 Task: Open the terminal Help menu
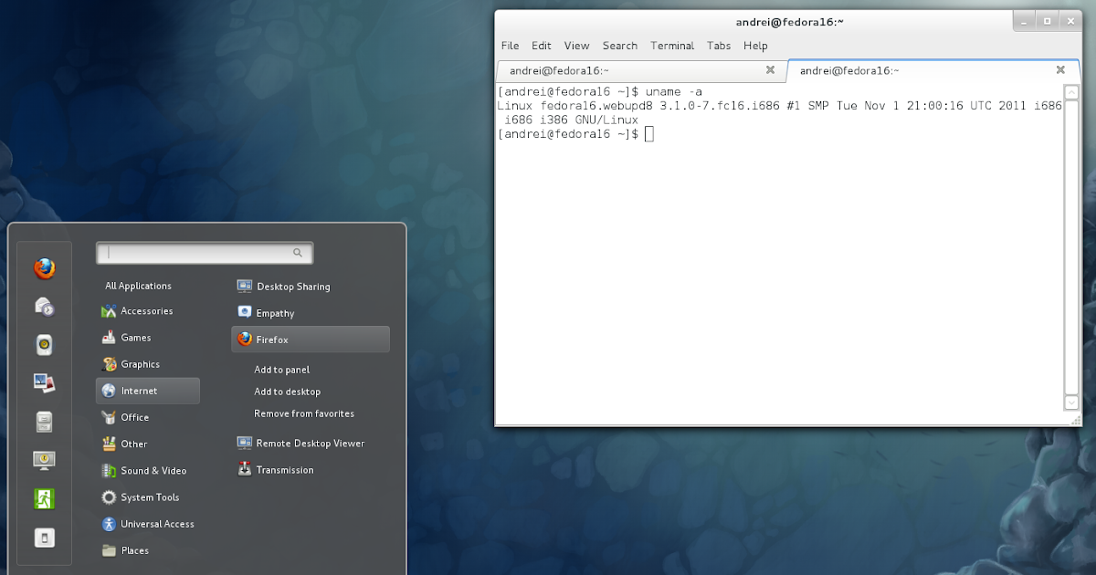click(x=755, y=46)
